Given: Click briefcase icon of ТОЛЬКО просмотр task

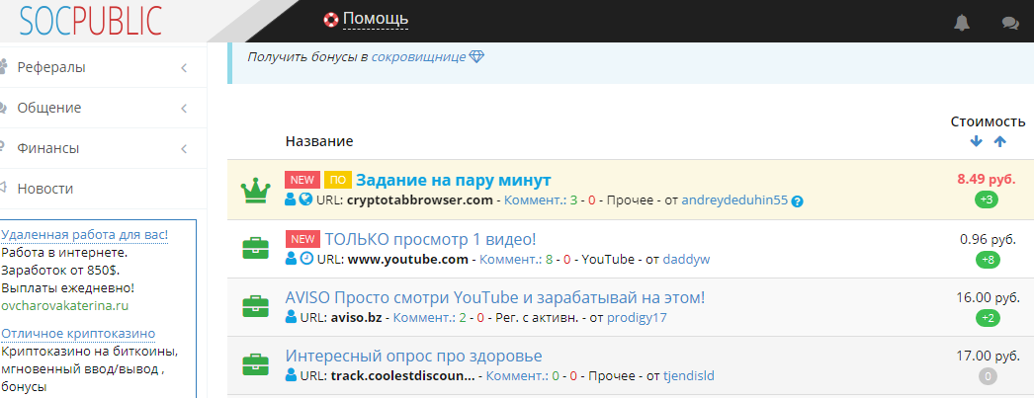Looking at the screenshot, I should pos(255,249).
